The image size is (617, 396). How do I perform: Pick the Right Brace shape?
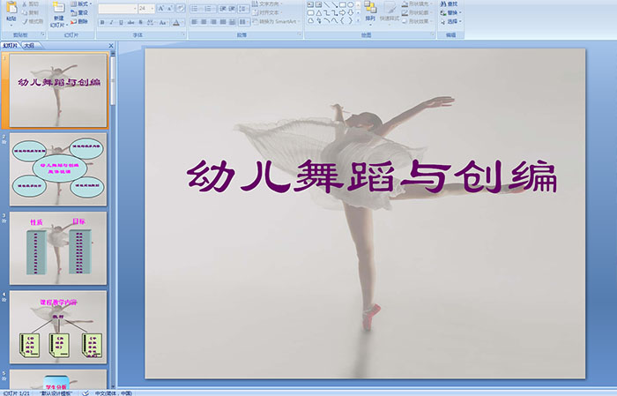coord(350,21)
